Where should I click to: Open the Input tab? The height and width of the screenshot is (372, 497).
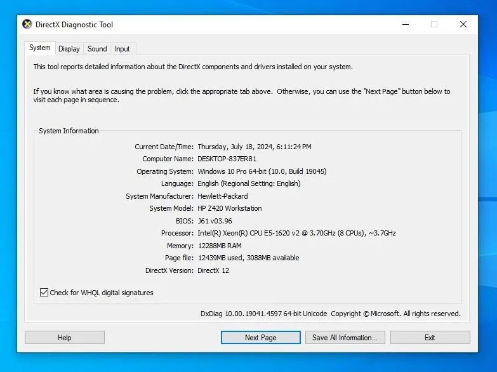tap(123, 49)
